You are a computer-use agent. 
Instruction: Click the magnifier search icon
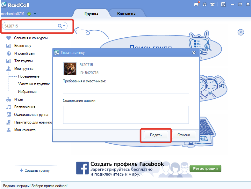click(x=60, y=26)
